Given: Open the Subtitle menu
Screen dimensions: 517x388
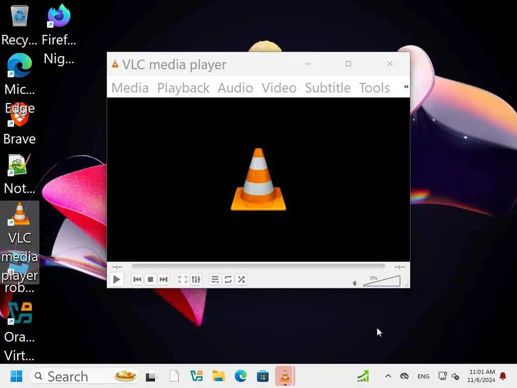Looking at the screenshot, I should (x=328, y=88).
